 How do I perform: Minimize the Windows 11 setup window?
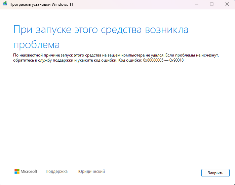pos(197,4)
